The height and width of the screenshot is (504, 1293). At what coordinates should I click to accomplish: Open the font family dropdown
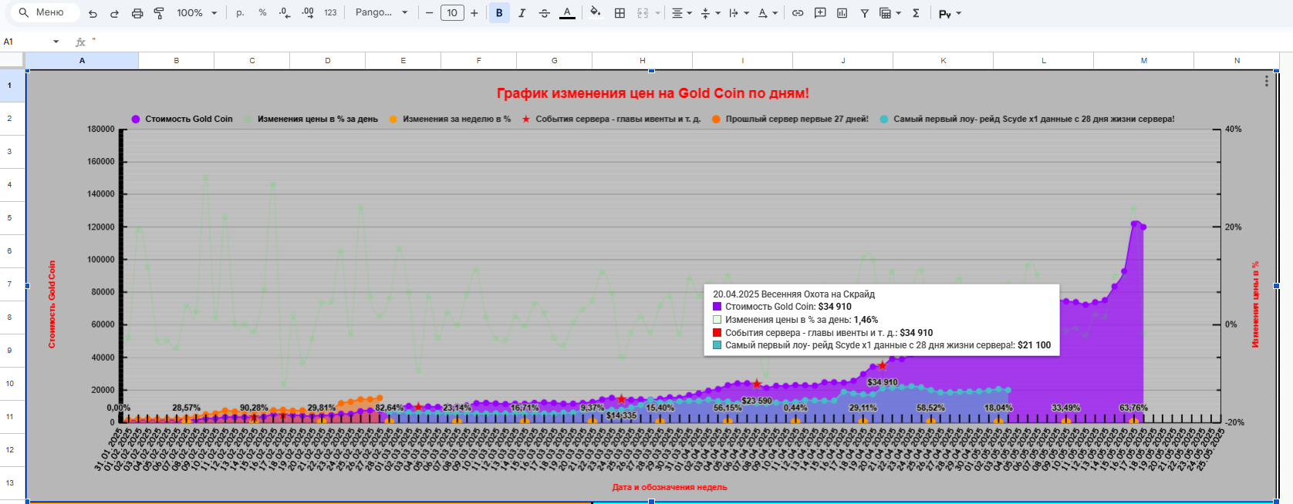381,13
